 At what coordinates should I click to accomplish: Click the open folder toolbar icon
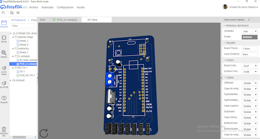pyautogui.click(x=12, y=13)
